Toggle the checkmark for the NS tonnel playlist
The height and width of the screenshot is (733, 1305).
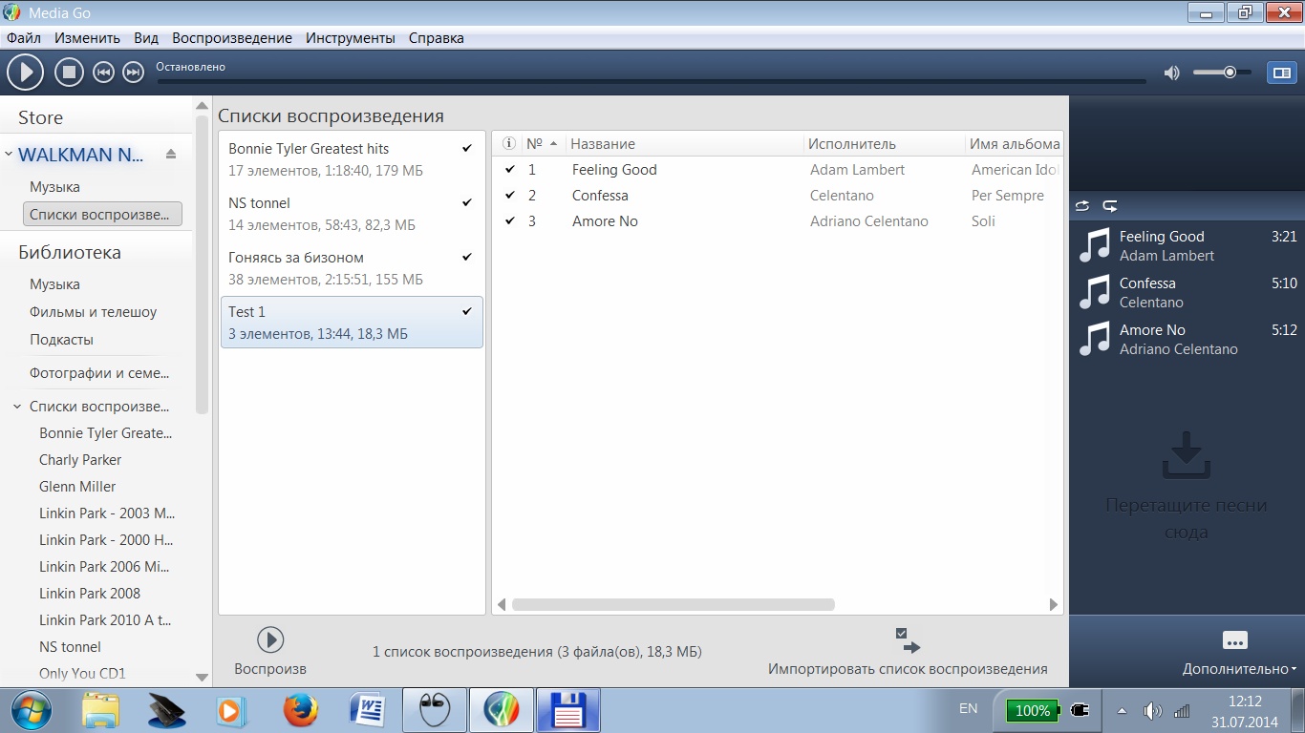[467, 203]
